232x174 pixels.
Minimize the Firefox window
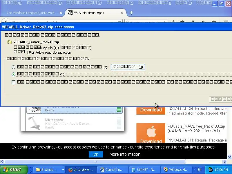(x=215, y=4)
